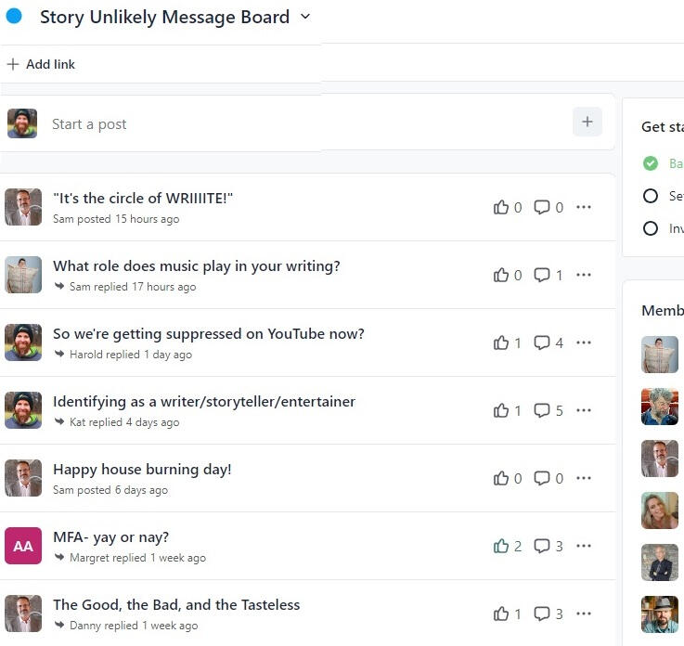Click the plus icon beside Start a post
The width and height of the screenshot is (684, 646).
pyautogui.click(x=587, y=122)
